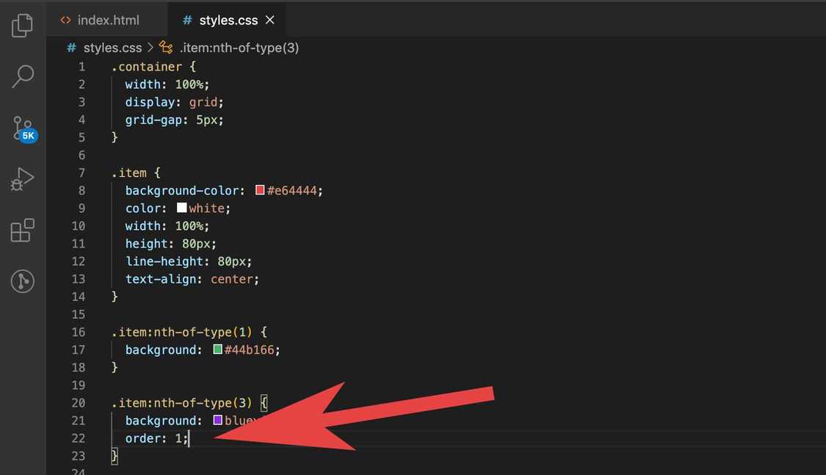Click the HTML brackets icon on index.html tab
The height and width of the screenshot is (475, 826).
coord(65,20)
